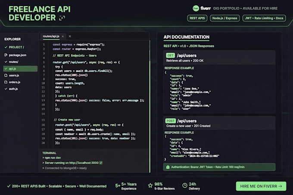
Task: Click the check mark beside routes/
Action: 6,62
